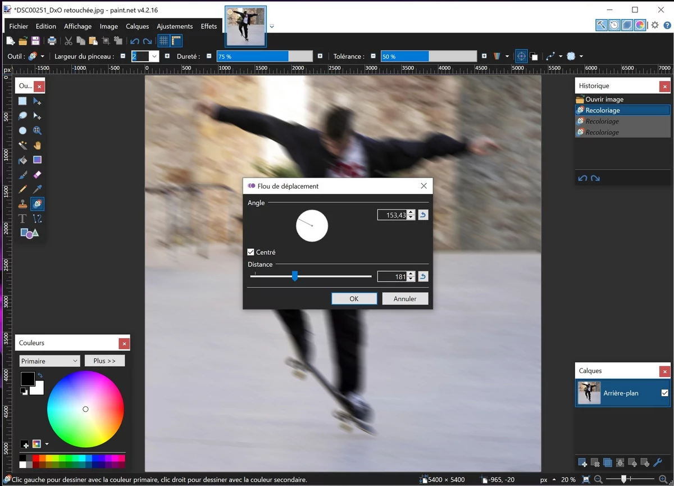Click Duplicate Layer icon in Calques
674x486 pixels.
coord(608,463)
